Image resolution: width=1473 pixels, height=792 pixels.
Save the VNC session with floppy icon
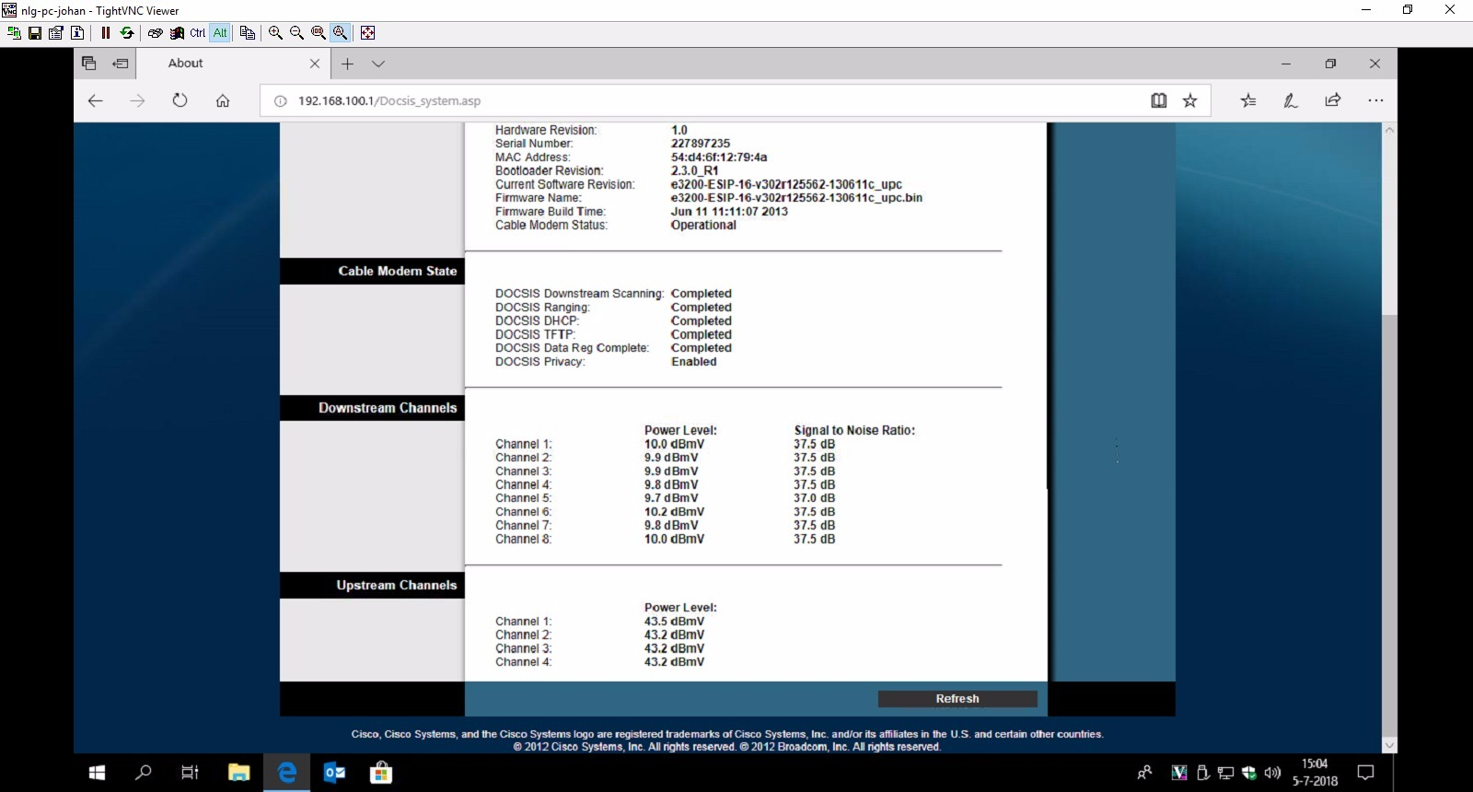click(35, 33)
